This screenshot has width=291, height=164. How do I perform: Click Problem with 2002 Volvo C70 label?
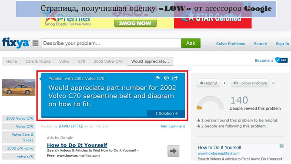pyautogui.click(x=76, y=78)
